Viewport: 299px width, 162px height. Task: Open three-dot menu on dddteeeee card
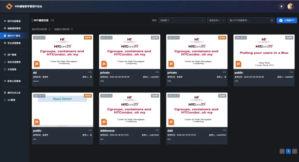157,130
